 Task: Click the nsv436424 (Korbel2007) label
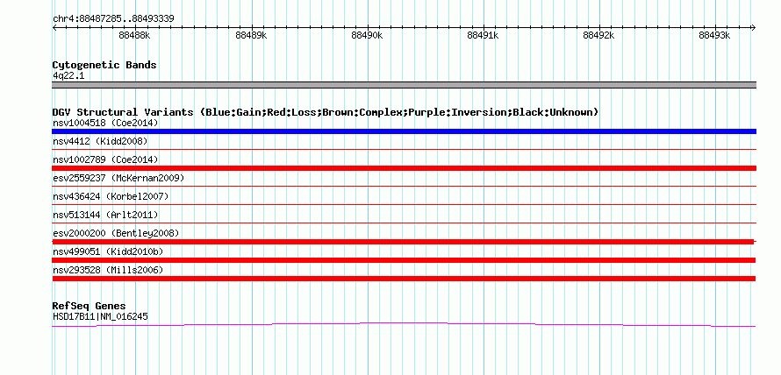pos(111,196)
